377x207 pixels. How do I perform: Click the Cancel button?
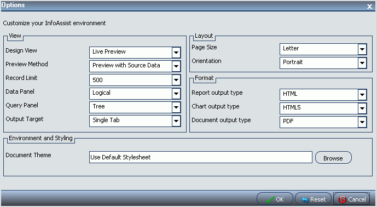tap(352, 199)
